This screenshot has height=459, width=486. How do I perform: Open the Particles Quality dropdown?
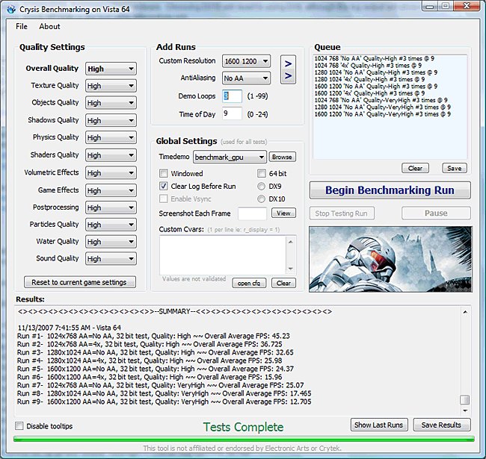[x=111, y=224]
